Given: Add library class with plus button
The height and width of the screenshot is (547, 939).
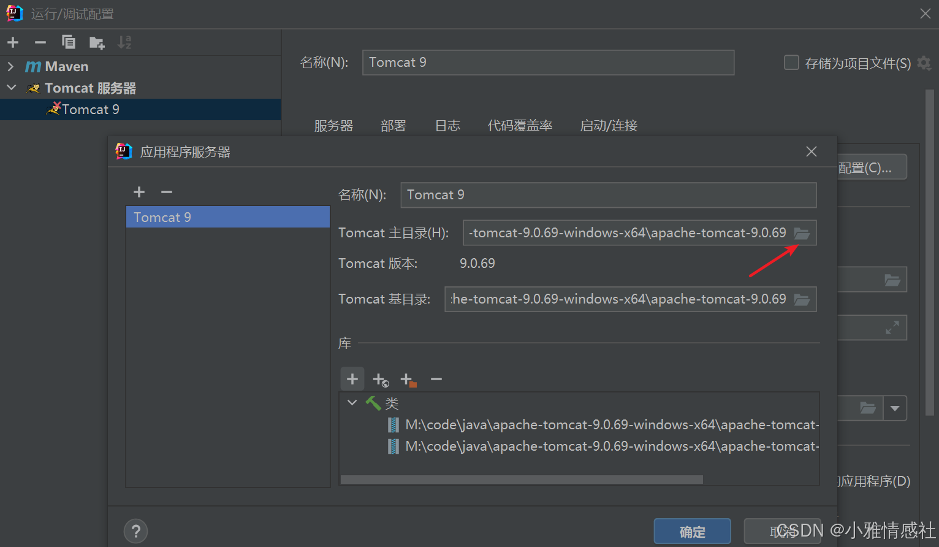Looking at the screenshot, I should pos(352,379).
